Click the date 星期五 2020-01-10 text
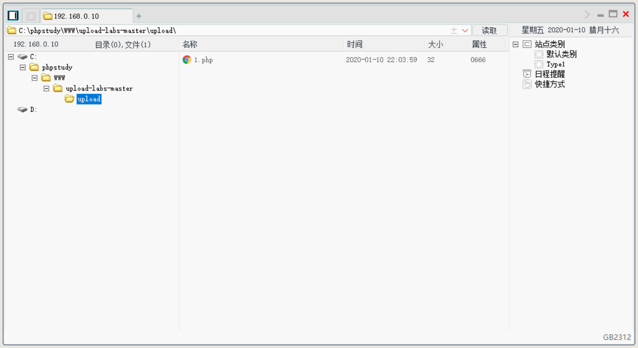This screenshot has height=348, width=638. coord(553,30)
